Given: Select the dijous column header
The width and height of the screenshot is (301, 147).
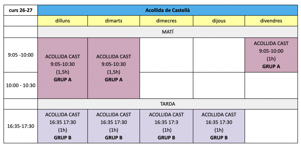Looking at the screenshot, I should [219, 21].
